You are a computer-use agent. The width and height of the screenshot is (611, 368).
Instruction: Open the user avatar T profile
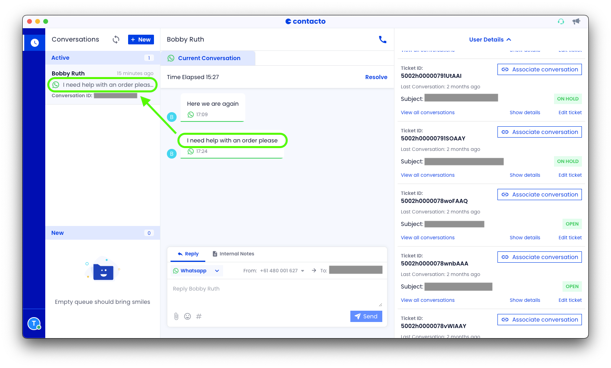(34, 323)
